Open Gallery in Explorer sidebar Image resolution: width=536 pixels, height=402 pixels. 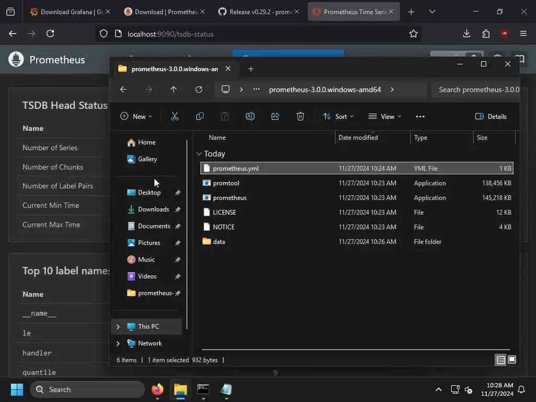coord(148,159)
